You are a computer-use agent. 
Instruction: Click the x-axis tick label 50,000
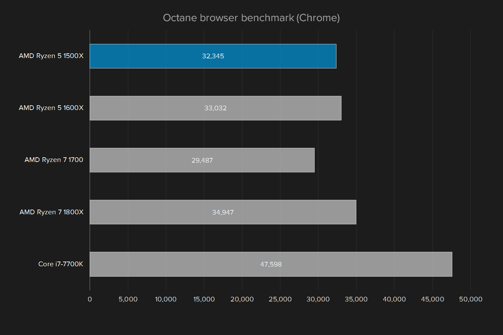point(470,299)
